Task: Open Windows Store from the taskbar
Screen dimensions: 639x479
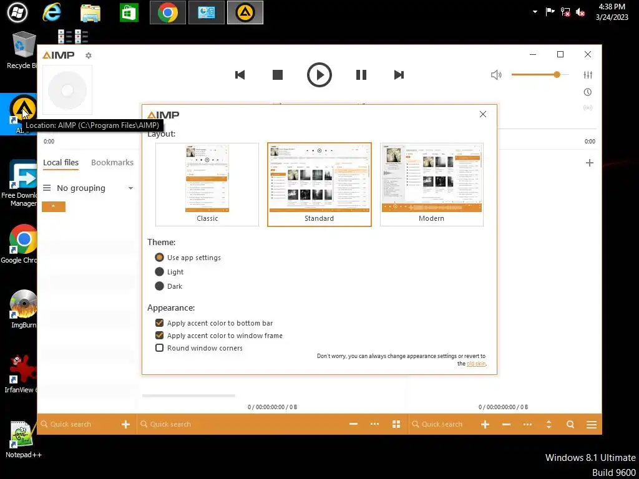Action: [x=129, y=12]
